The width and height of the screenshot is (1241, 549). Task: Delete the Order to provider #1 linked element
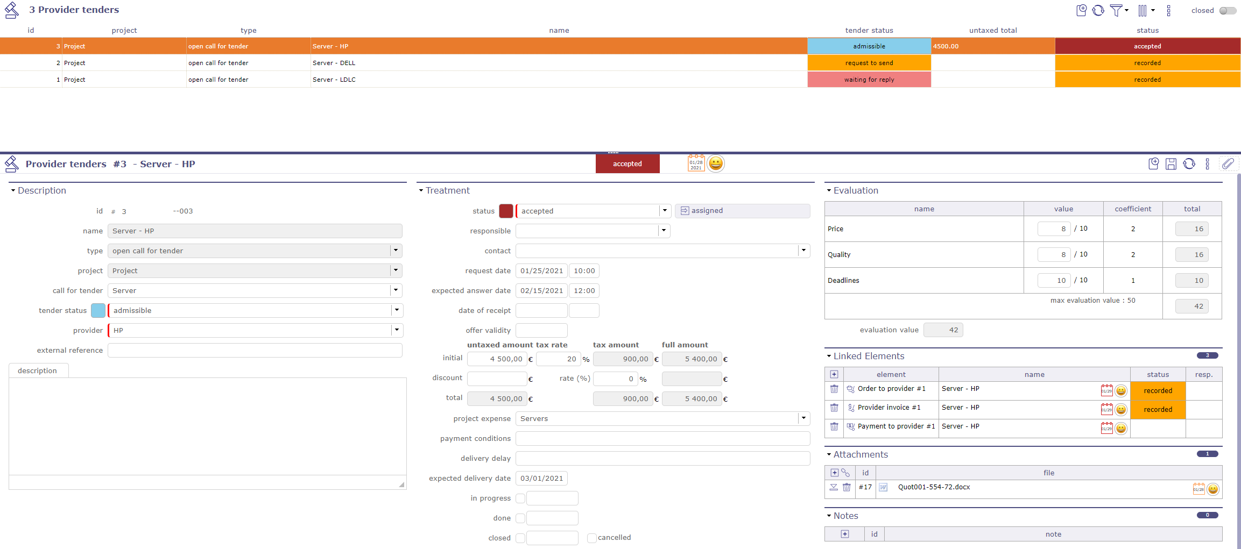[835, 389]
